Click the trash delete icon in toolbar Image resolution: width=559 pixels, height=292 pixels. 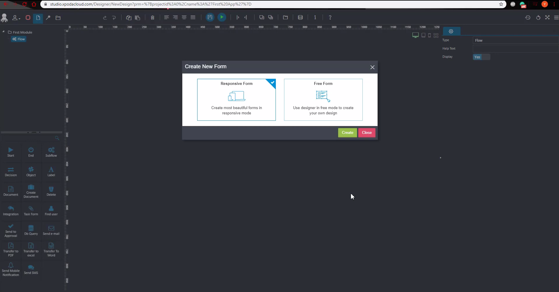click(153, 18)
